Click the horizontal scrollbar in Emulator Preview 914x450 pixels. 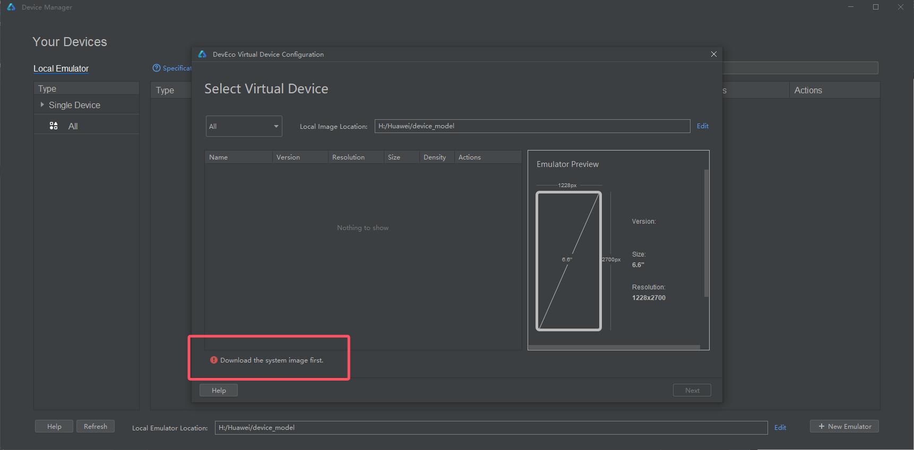[x=614, y=347]
